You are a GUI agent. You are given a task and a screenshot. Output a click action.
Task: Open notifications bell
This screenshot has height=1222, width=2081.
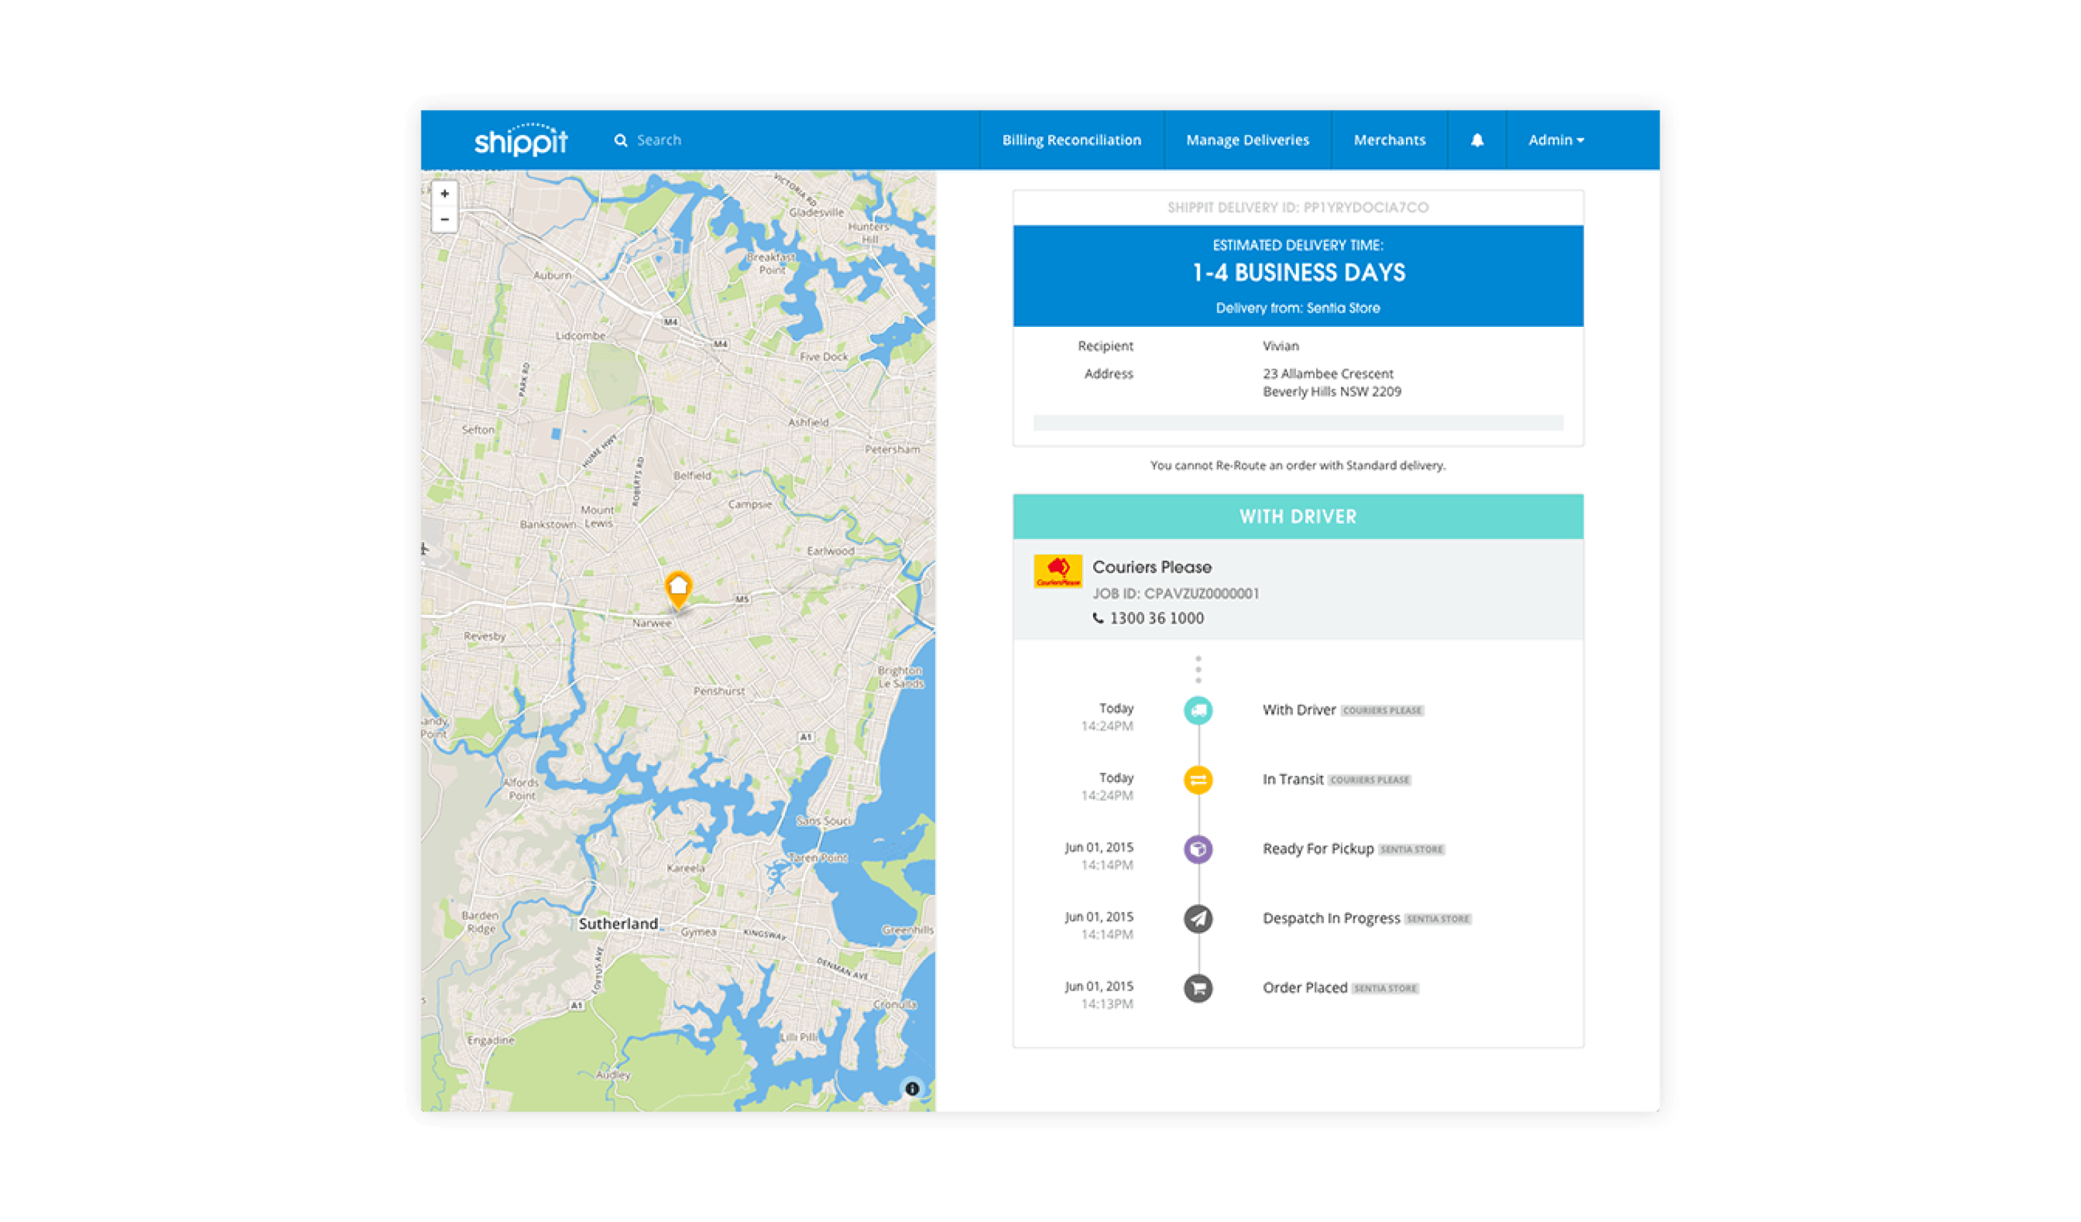(1476, 140)
